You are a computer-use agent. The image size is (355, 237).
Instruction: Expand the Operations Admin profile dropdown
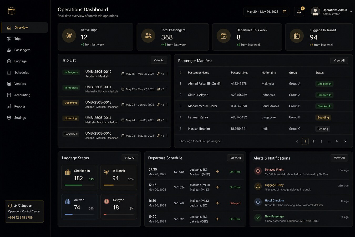(x=351, y=12)
